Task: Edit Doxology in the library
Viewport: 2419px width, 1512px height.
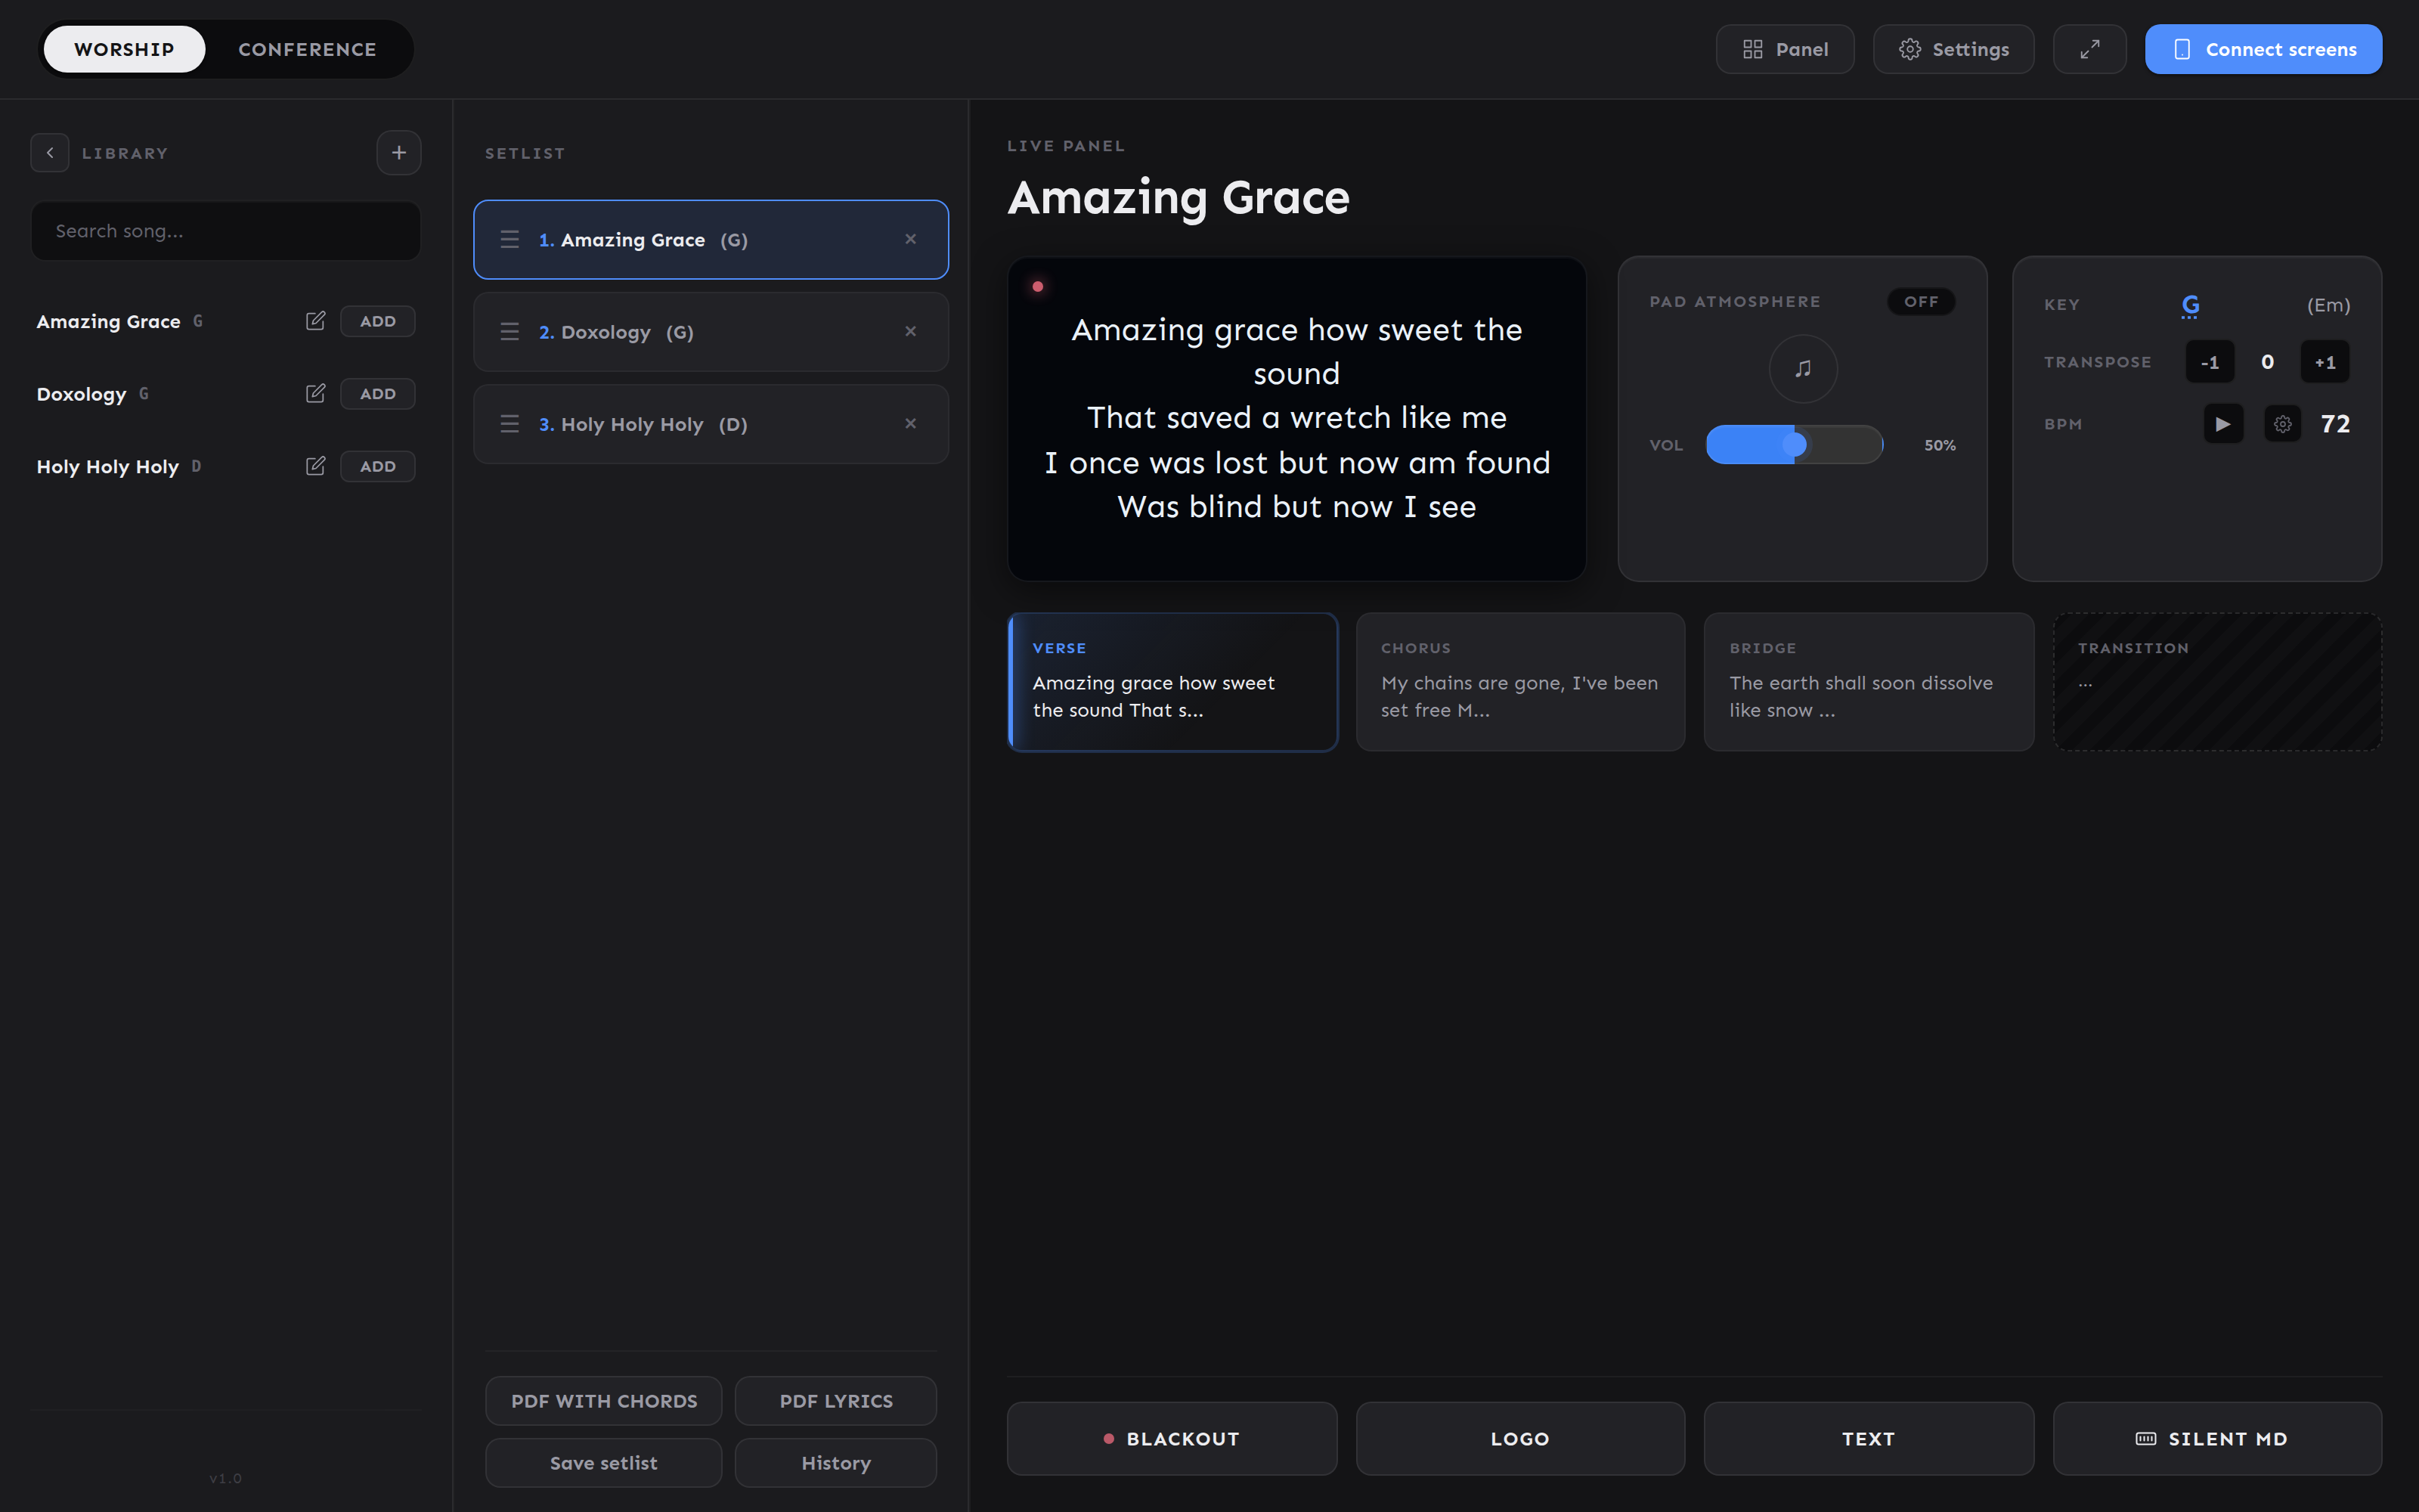Action: (x=315, y=394)
